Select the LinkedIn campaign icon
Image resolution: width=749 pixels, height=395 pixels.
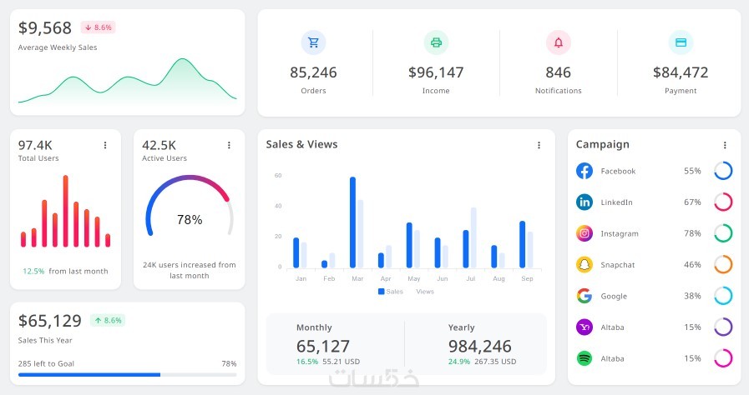point(585,202)
